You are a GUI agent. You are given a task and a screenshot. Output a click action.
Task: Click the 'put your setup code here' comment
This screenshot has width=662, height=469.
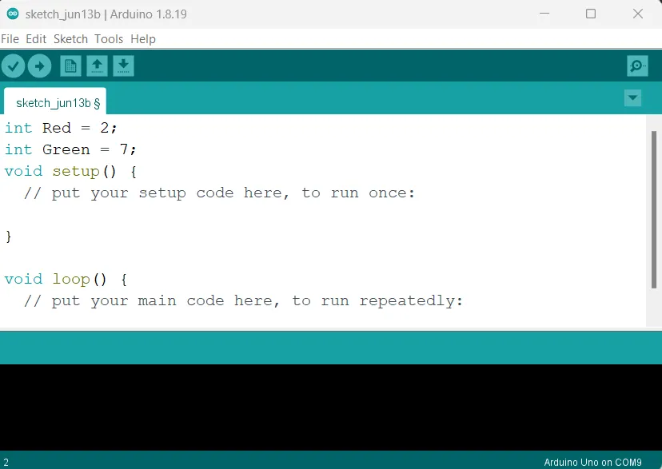point(220,193)
